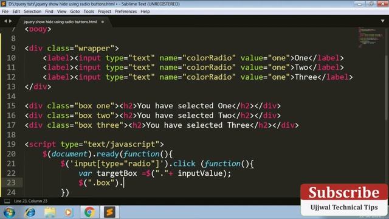Click the minimap code preview
The height and width of the screenshot is (219, 389).
coord(370,37)
